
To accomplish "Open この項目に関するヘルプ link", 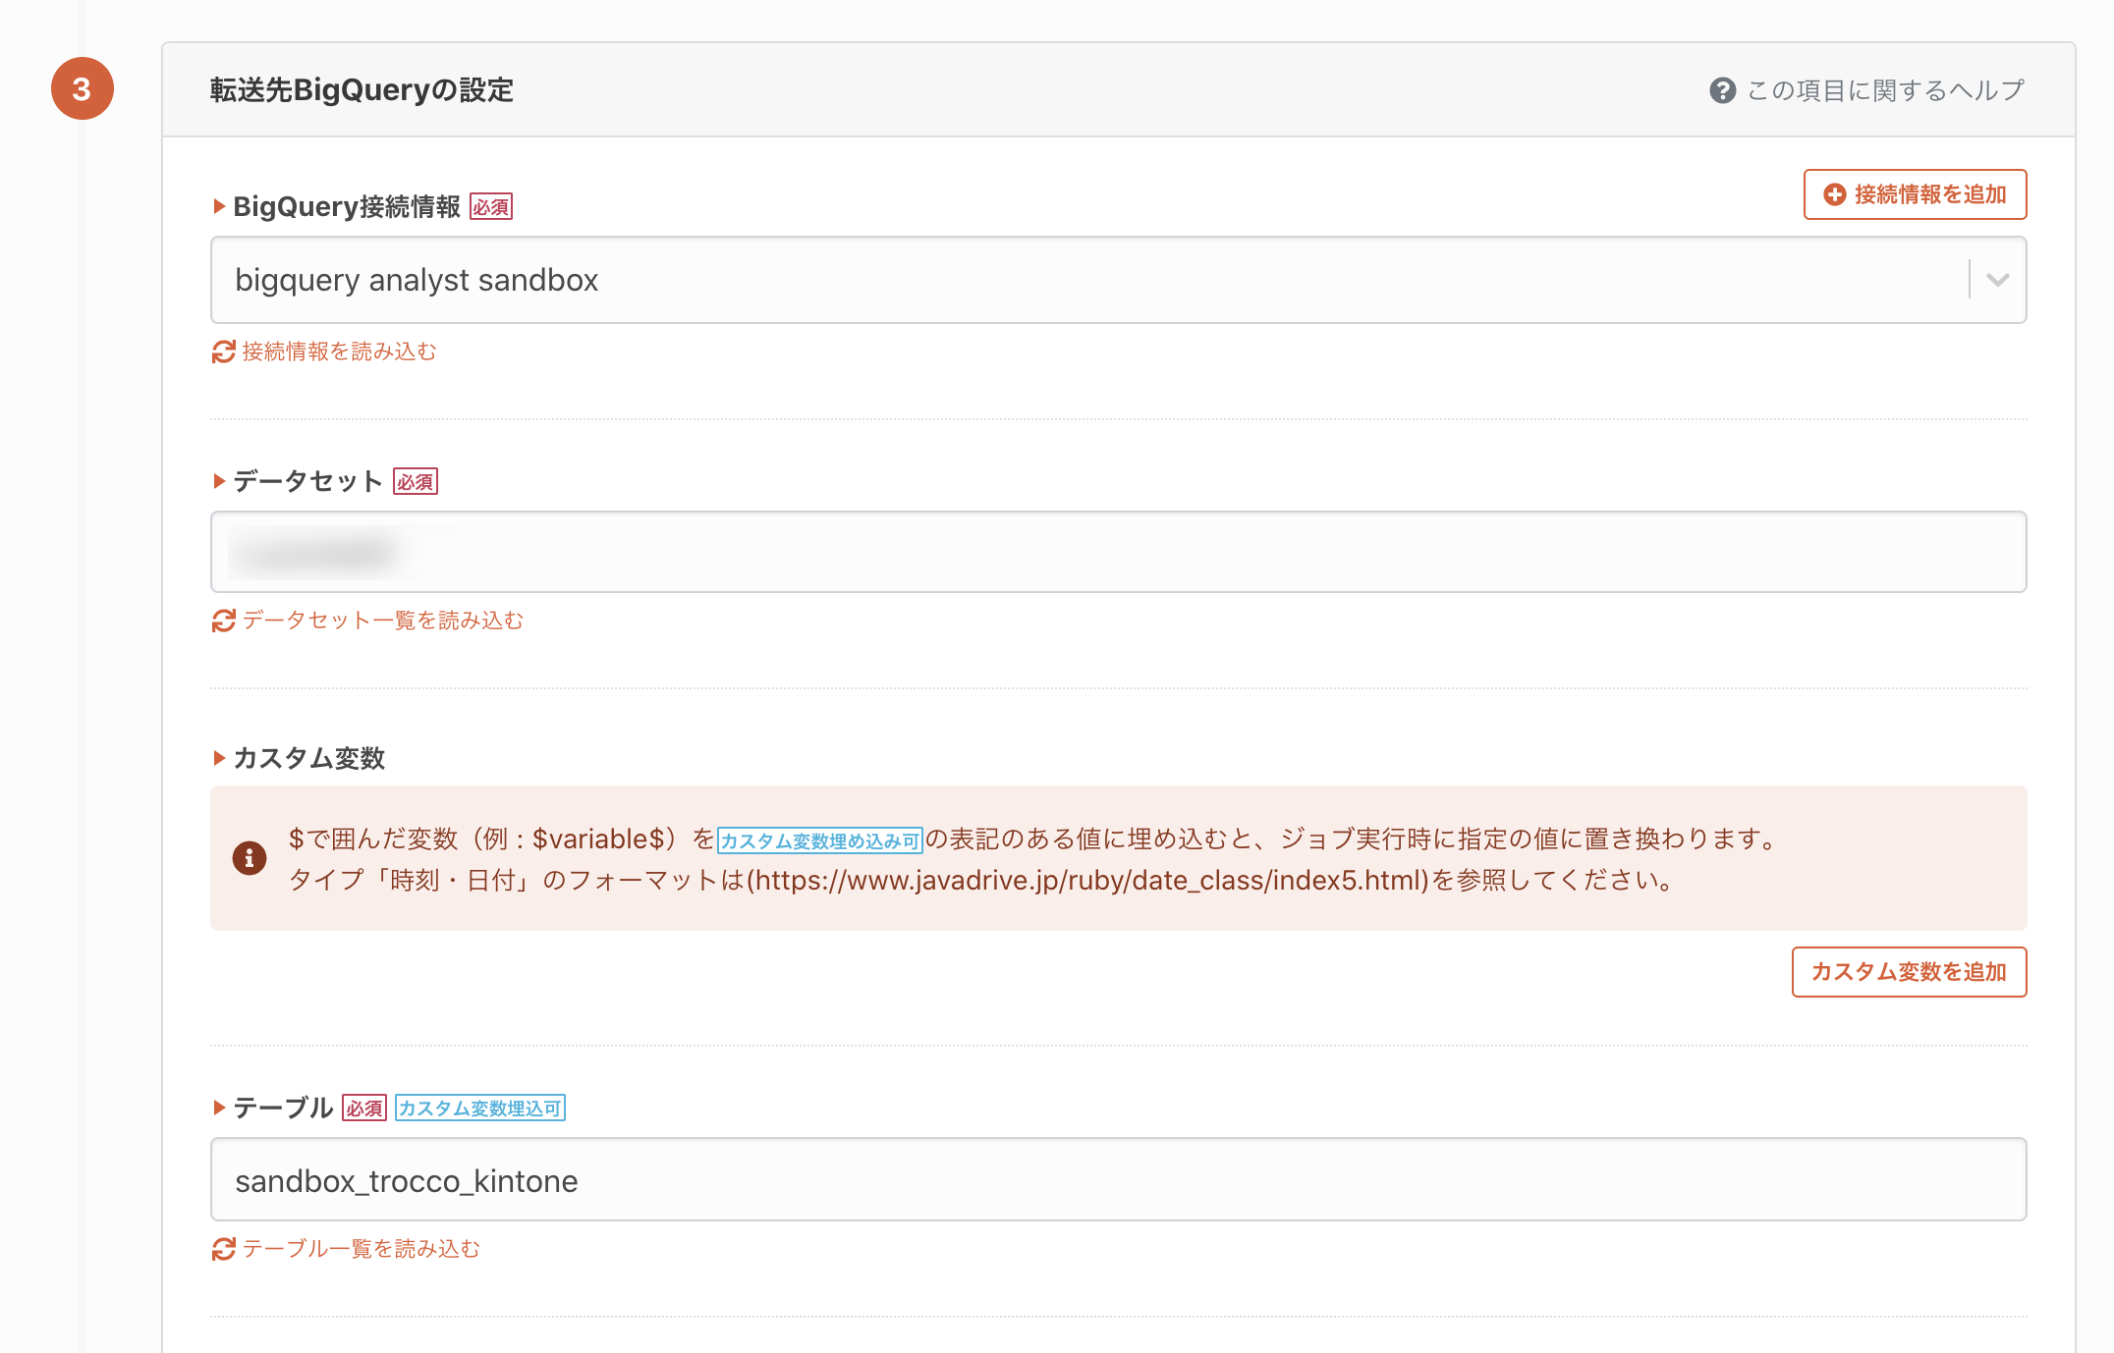I will click(x=1885, y=90).
